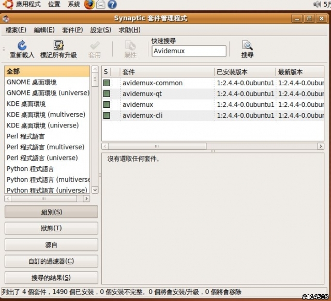
Task: Open the Ubuntu logo menu icon
Action: click(8, 5)
